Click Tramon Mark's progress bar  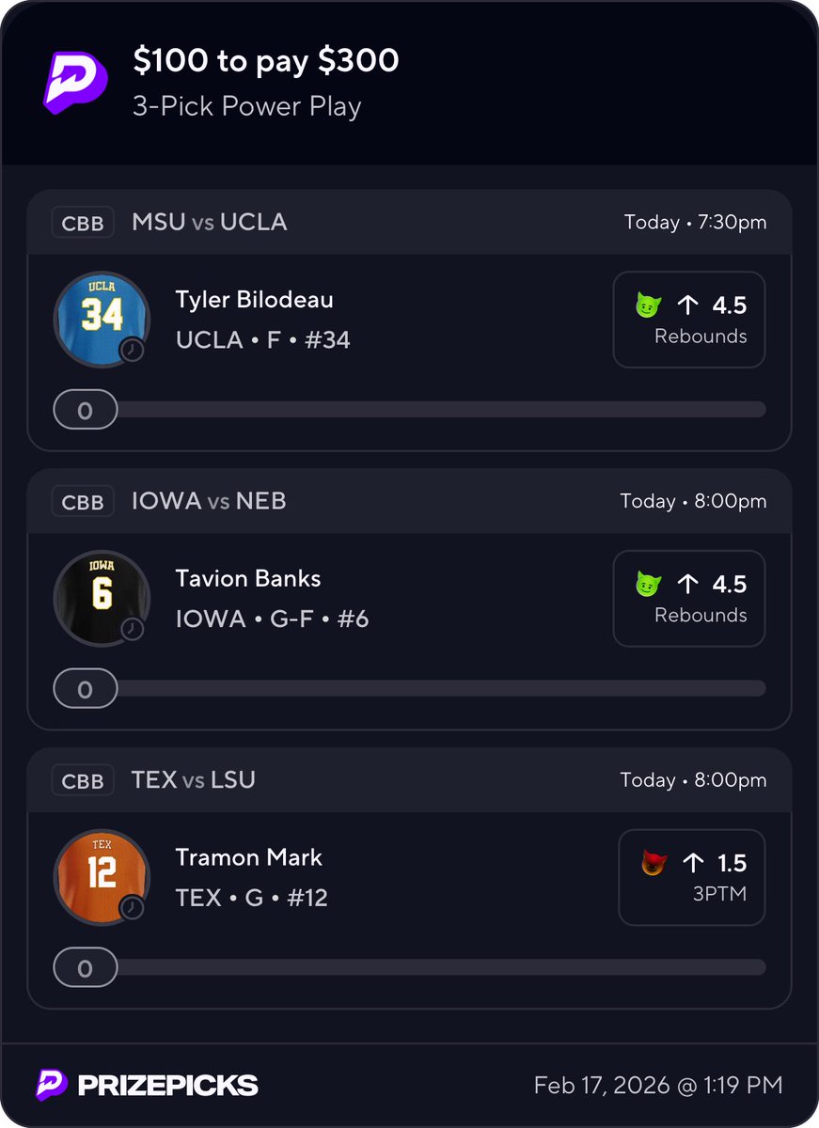pyautogui.click(x=410, y=968)
